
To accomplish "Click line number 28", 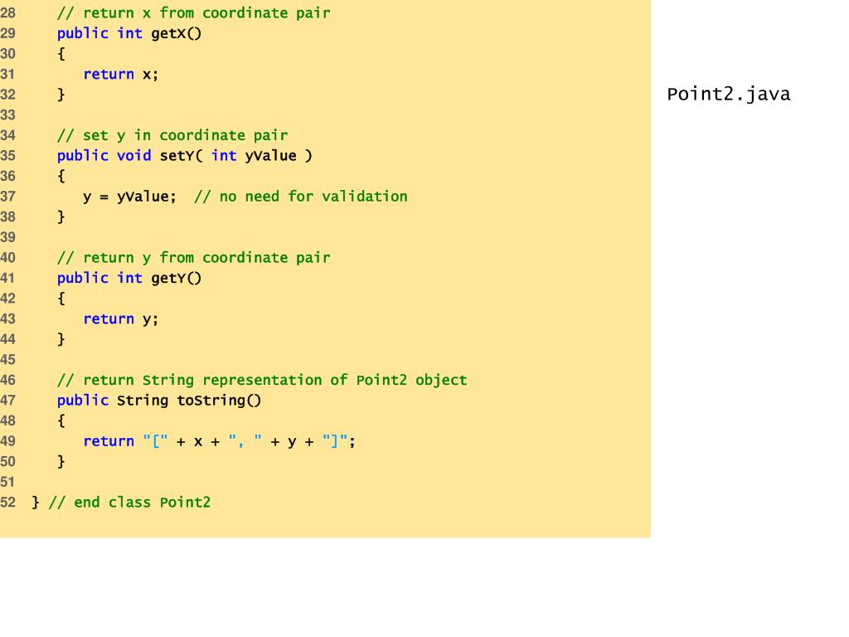I will [8, 13].
